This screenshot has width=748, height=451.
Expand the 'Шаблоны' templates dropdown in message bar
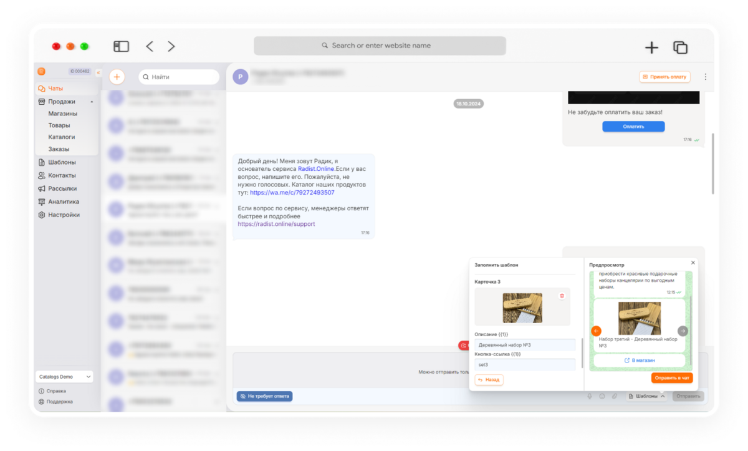[x=646, y=396]
